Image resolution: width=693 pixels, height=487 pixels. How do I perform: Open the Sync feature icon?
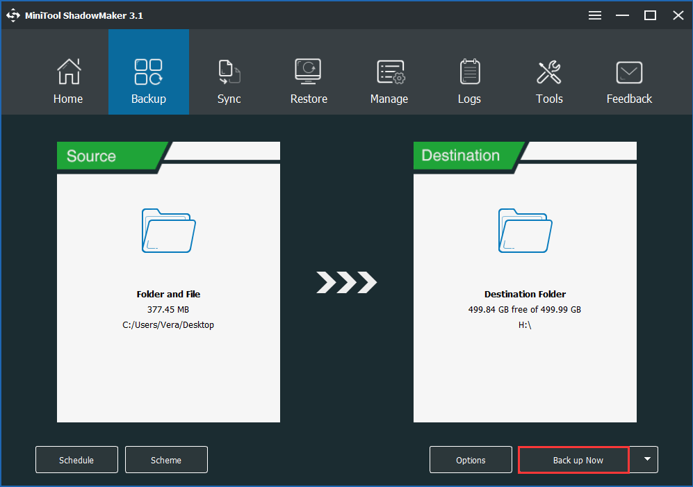click(x=229, y=72)
